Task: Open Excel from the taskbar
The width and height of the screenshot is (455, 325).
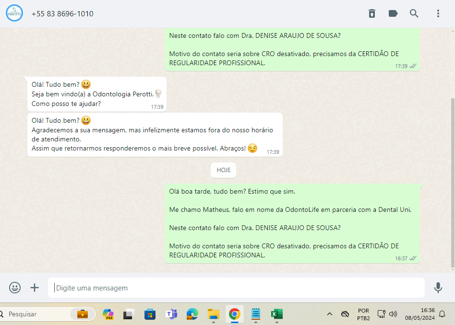Action: point(277,314)
